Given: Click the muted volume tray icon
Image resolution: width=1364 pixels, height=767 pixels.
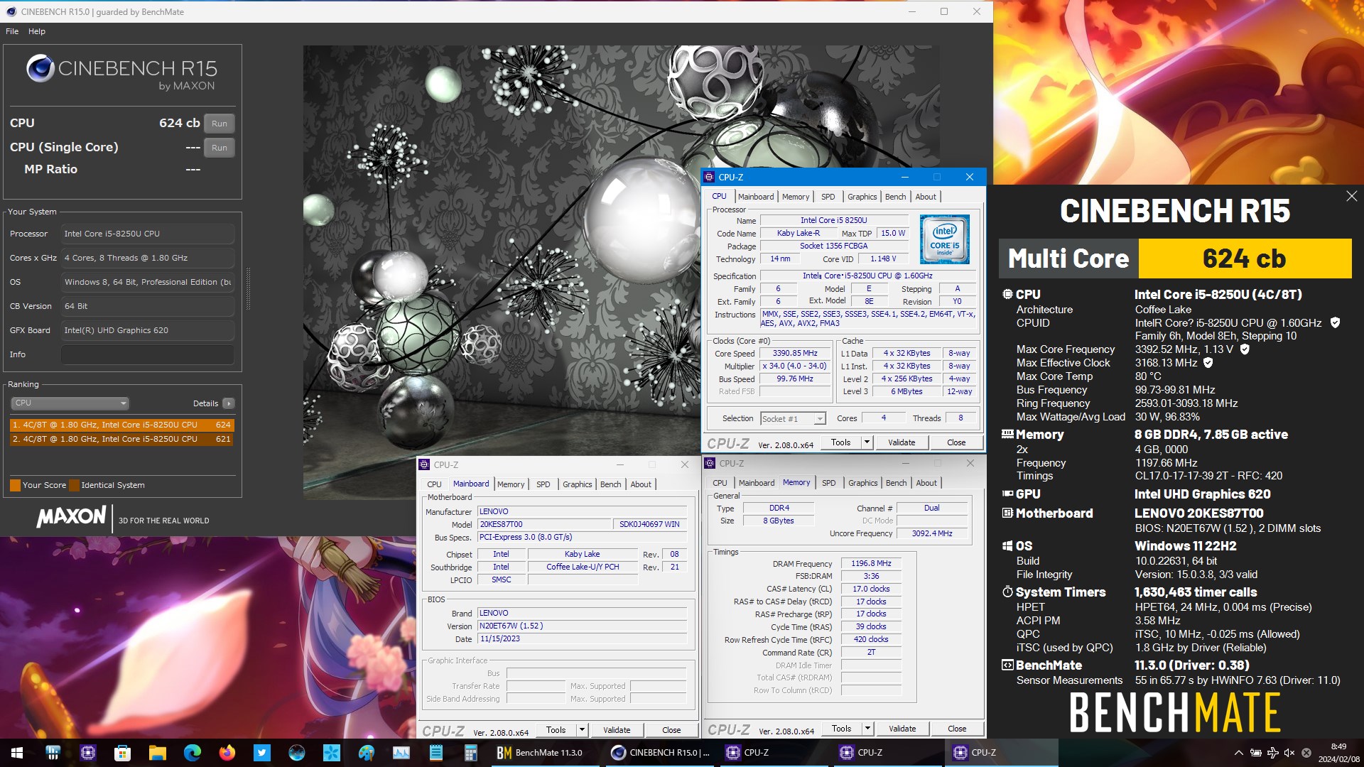Looking at the screenshot, I should point(1289,753).
